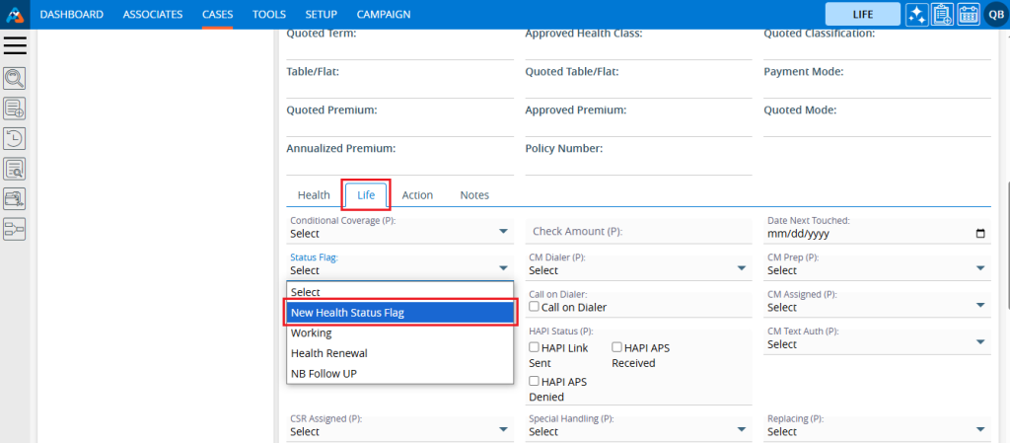Open the QB user profile avatar
This screenshot has height=443, width=1010.
coord(994,15)
